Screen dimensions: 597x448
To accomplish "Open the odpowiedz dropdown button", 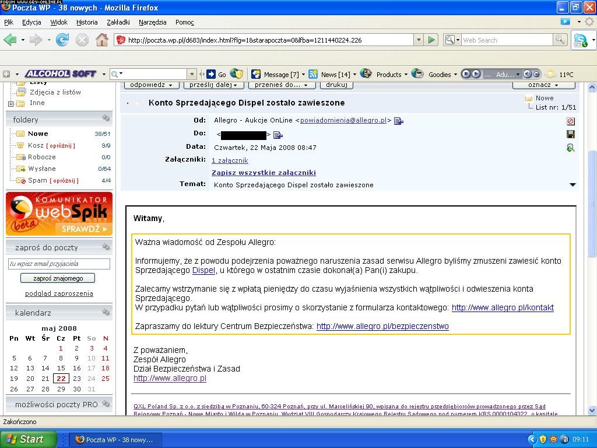I will point(151,85).
